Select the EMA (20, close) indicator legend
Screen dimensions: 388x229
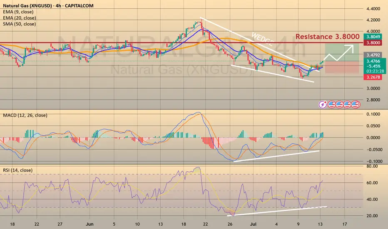[19, 18]
